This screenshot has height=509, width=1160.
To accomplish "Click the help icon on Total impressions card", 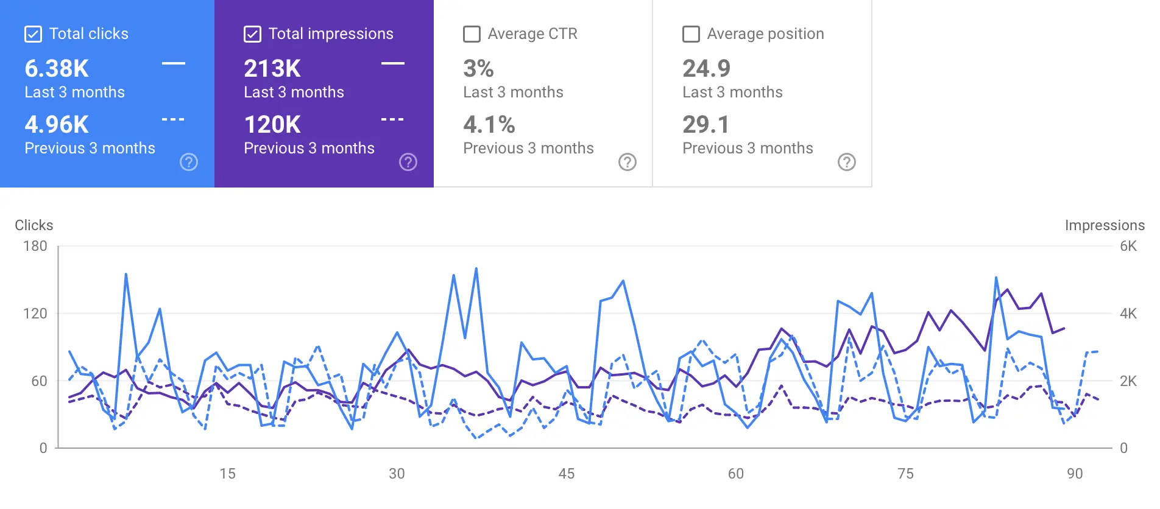I will tap(408, 163).
